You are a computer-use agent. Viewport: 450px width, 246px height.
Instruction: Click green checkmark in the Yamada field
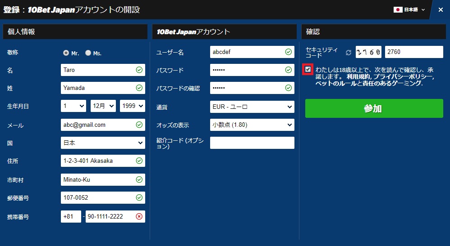click(139, 88)
